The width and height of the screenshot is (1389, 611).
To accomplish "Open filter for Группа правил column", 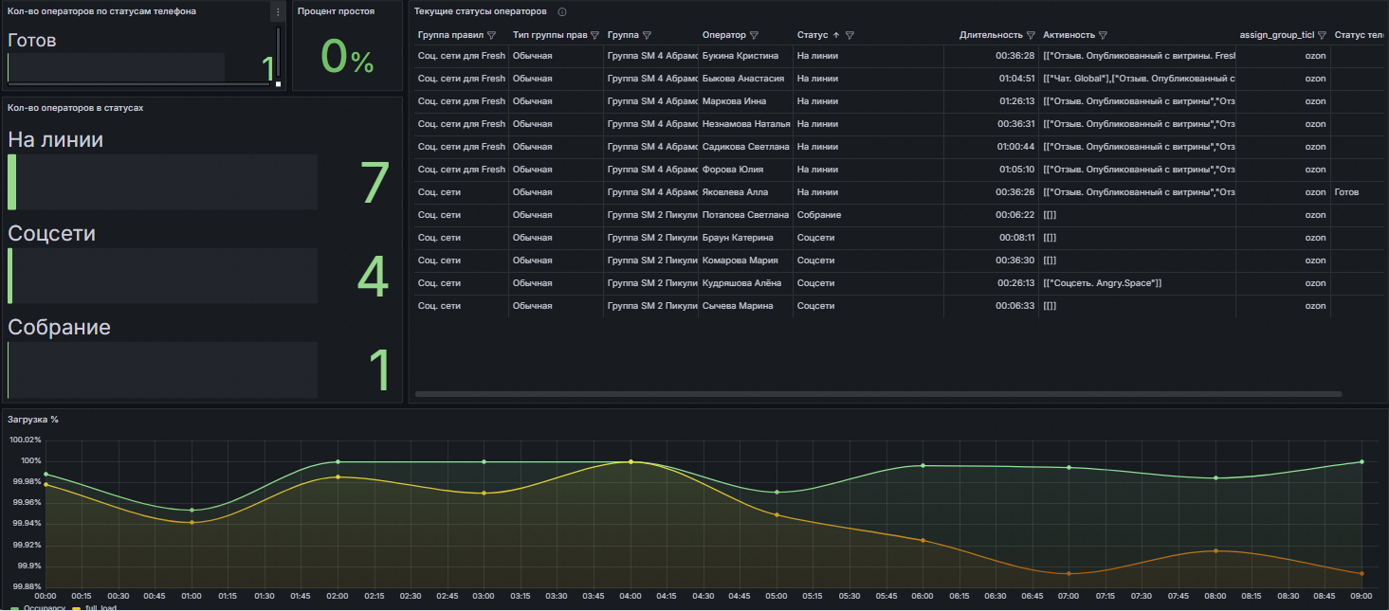I will (491, 35).
